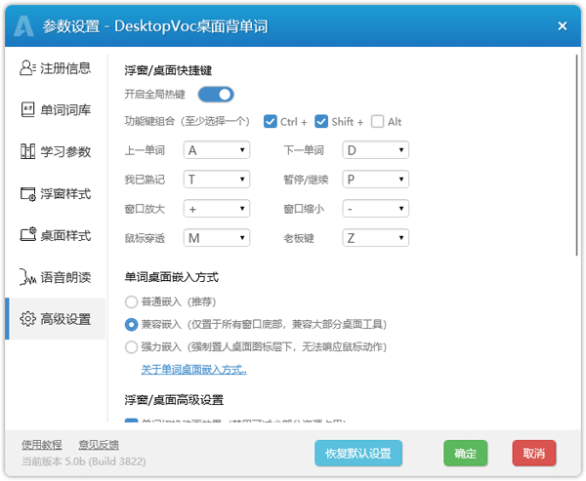
Task: Click the learning parameters icon
Action: [x=27, y=151]
